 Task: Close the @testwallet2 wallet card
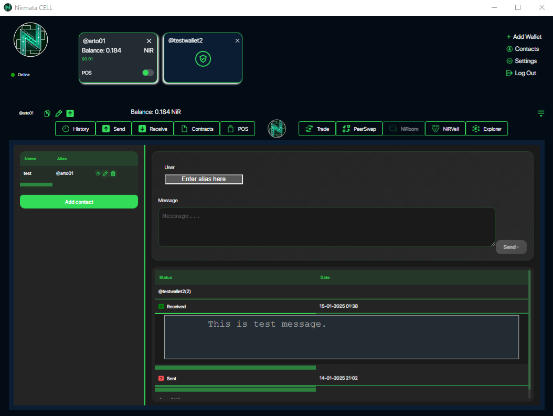click(x=237, y=40)
